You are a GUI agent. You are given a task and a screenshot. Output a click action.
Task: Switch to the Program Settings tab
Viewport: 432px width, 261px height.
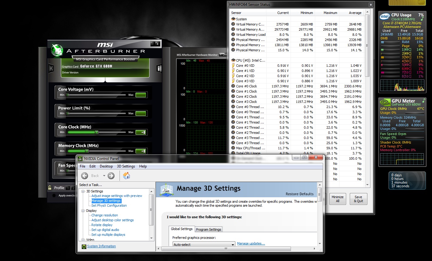coord(208,229)
